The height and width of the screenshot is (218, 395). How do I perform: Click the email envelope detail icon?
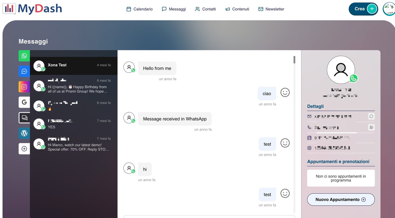pos(309,116)
